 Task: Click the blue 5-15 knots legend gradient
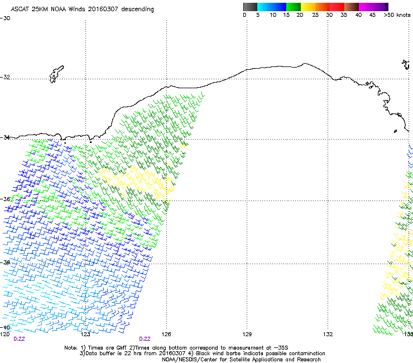click(272, 7)
